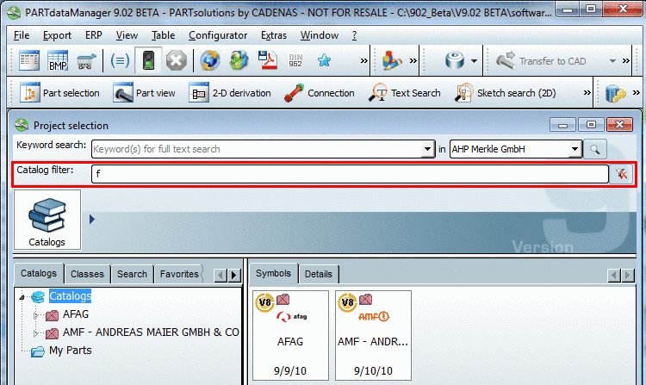Switch to the Favorites tab
Image resolution: width=646 pixels, height=385 pixels.
click(x=179, y=274)
